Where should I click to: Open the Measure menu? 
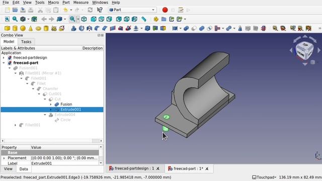[81, 3]
